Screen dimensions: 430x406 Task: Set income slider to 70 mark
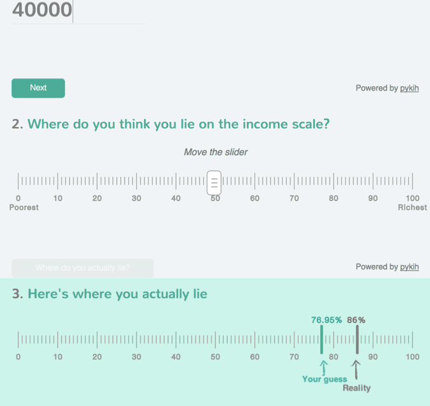click(295, 181)
